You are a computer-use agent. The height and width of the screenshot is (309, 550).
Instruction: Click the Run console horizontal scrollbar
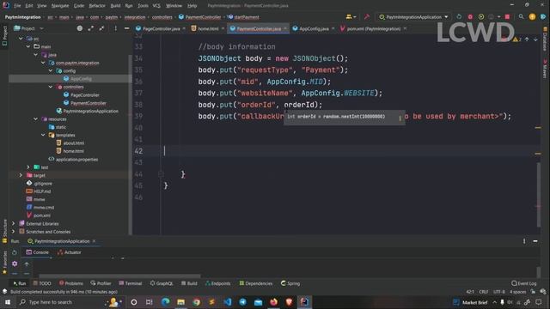coord(119,276)
